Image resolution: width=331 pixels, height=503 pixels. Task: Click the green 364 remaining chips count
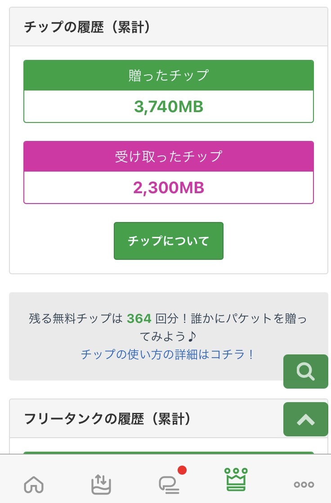[x=139, y=319]
